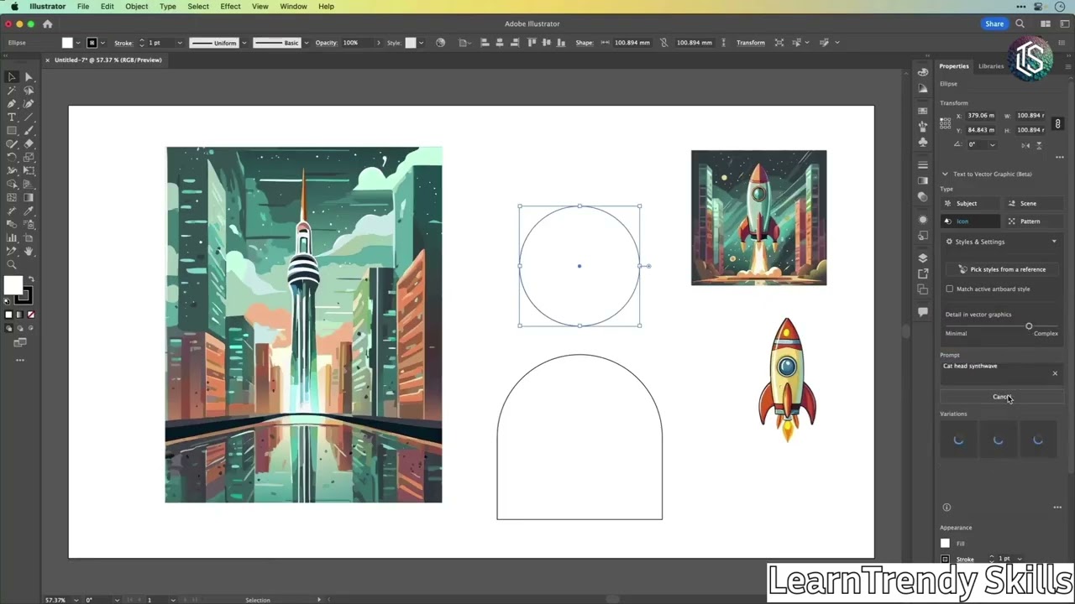Open the Layers panel icon
Image resolution: width=1075 pixels, height=604 pixels.
[923, 258]
